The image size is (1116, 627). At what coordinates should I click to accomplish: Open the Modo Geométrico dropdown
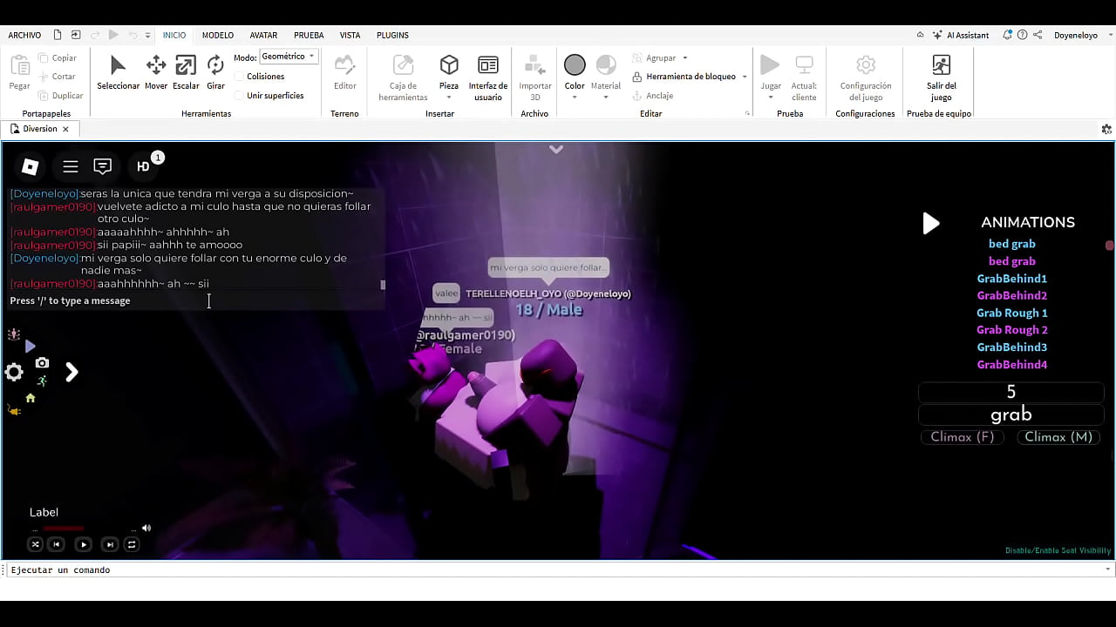[289, 57]
